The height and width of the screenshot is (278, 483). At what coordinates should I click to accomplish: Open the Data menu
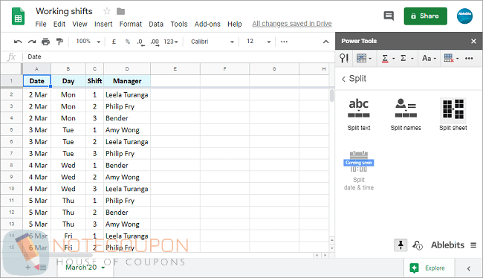pyautogui.click(x=156, y=24)
